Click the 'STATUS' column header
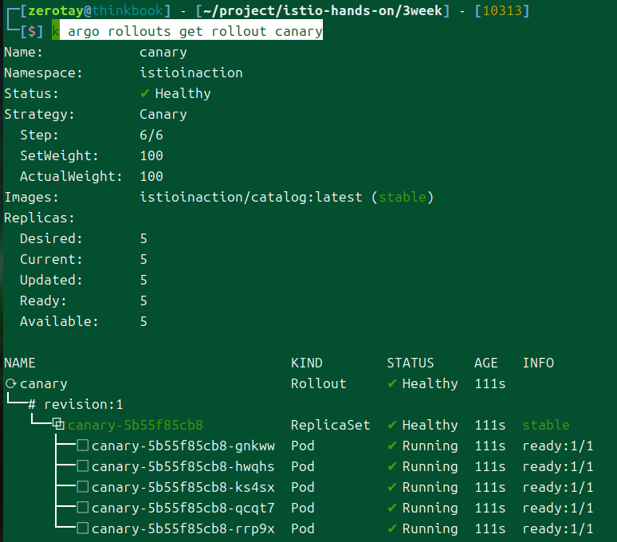Viewport: 617px width, 542px height. [x=411, y=363]
